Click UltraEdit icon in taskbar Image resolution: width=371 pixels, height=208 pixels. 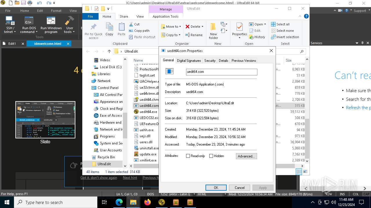pos(161,202)
